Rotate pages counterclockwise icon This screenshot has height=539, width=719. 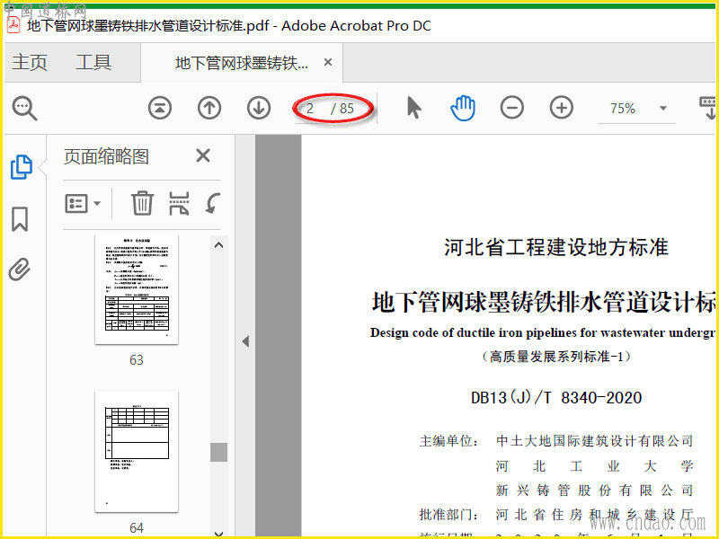click(213, 204)
